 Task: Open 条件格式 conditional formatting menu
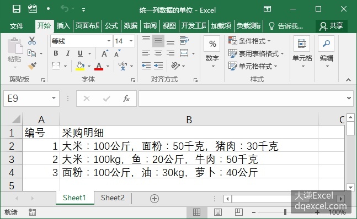pos(249,41)
